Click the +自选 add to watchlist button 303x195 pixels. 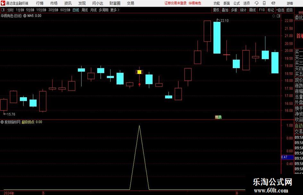pos(280,10)
